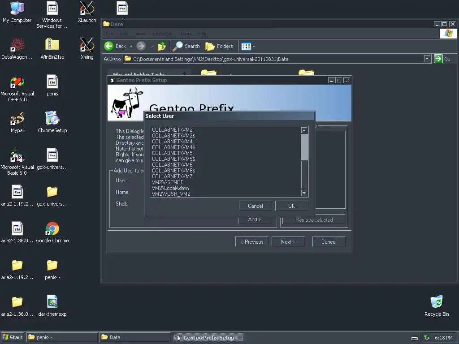459x344 pixels.
Task: Click Search in Explorer toolbar
Action: [x=186, y=46]
